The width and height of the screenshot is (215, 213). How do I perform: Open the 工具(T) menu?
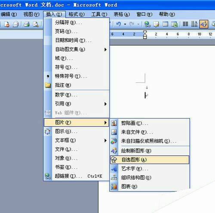pos(99,14)
